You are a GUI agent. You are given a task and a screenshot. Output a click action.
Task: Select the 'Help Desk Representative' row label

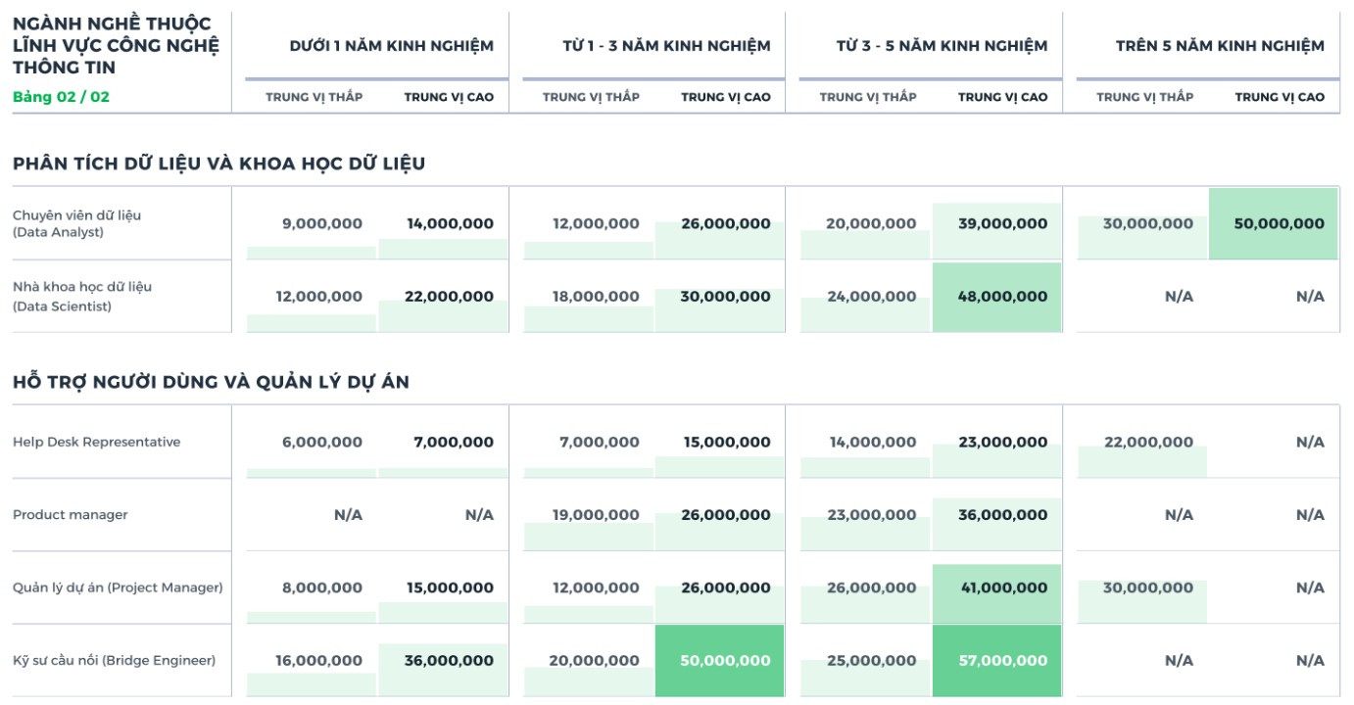pyautogui.click(x=96, y=443)
